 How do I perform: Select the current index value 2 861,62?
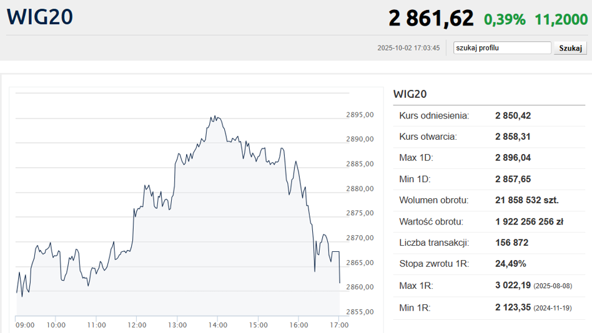[x=431, y=18]
